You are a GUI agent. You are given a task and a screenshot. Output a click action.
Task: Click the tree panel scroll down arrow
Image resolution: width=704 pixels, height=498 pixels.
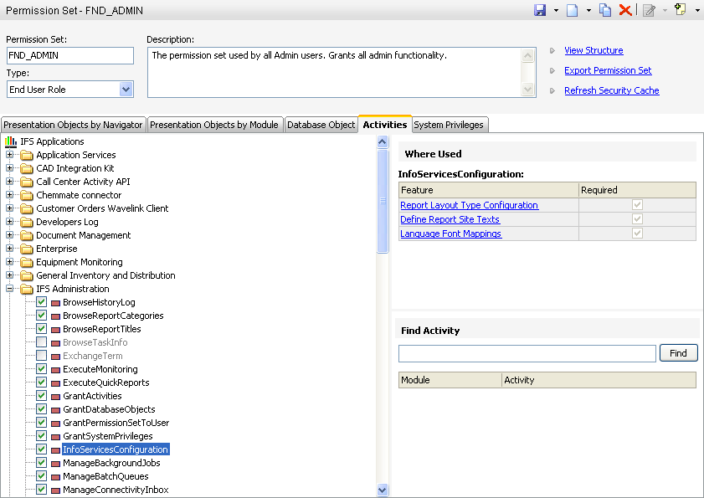coord(383,490)
